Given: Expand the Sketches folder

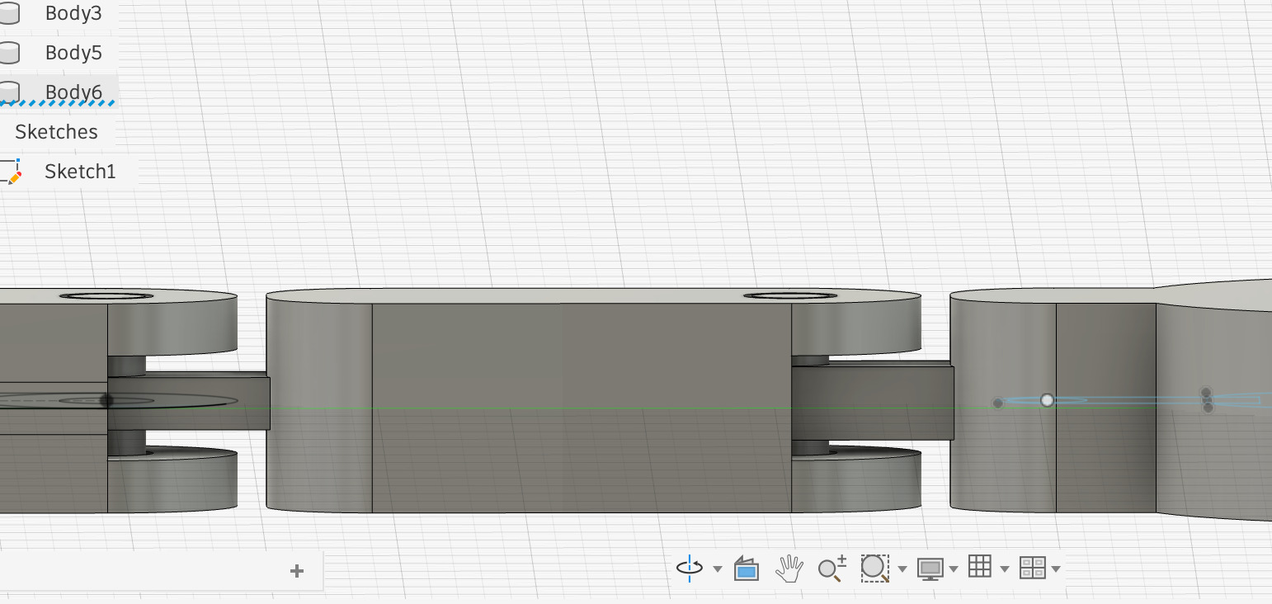Looking at the screenshot, I should click(56, 131).
